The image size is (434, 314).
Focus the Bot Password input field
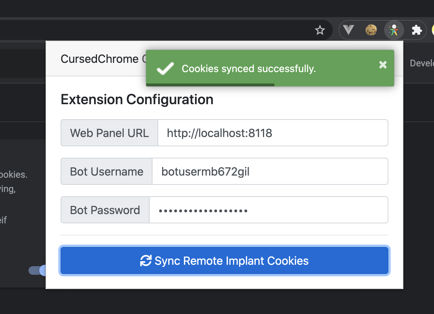coord(268,210)
